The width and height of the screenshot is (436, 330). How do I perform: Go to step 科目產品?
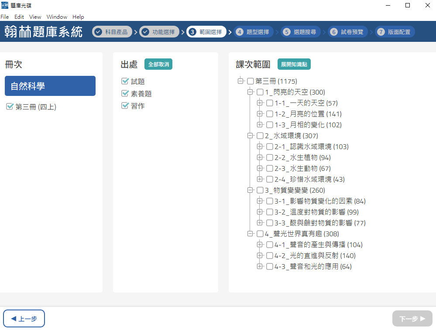click(112, 32)
